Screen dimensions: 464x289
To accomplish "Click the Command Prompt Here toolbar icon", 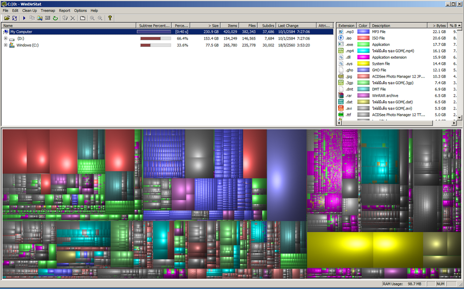I will point(47,18).
